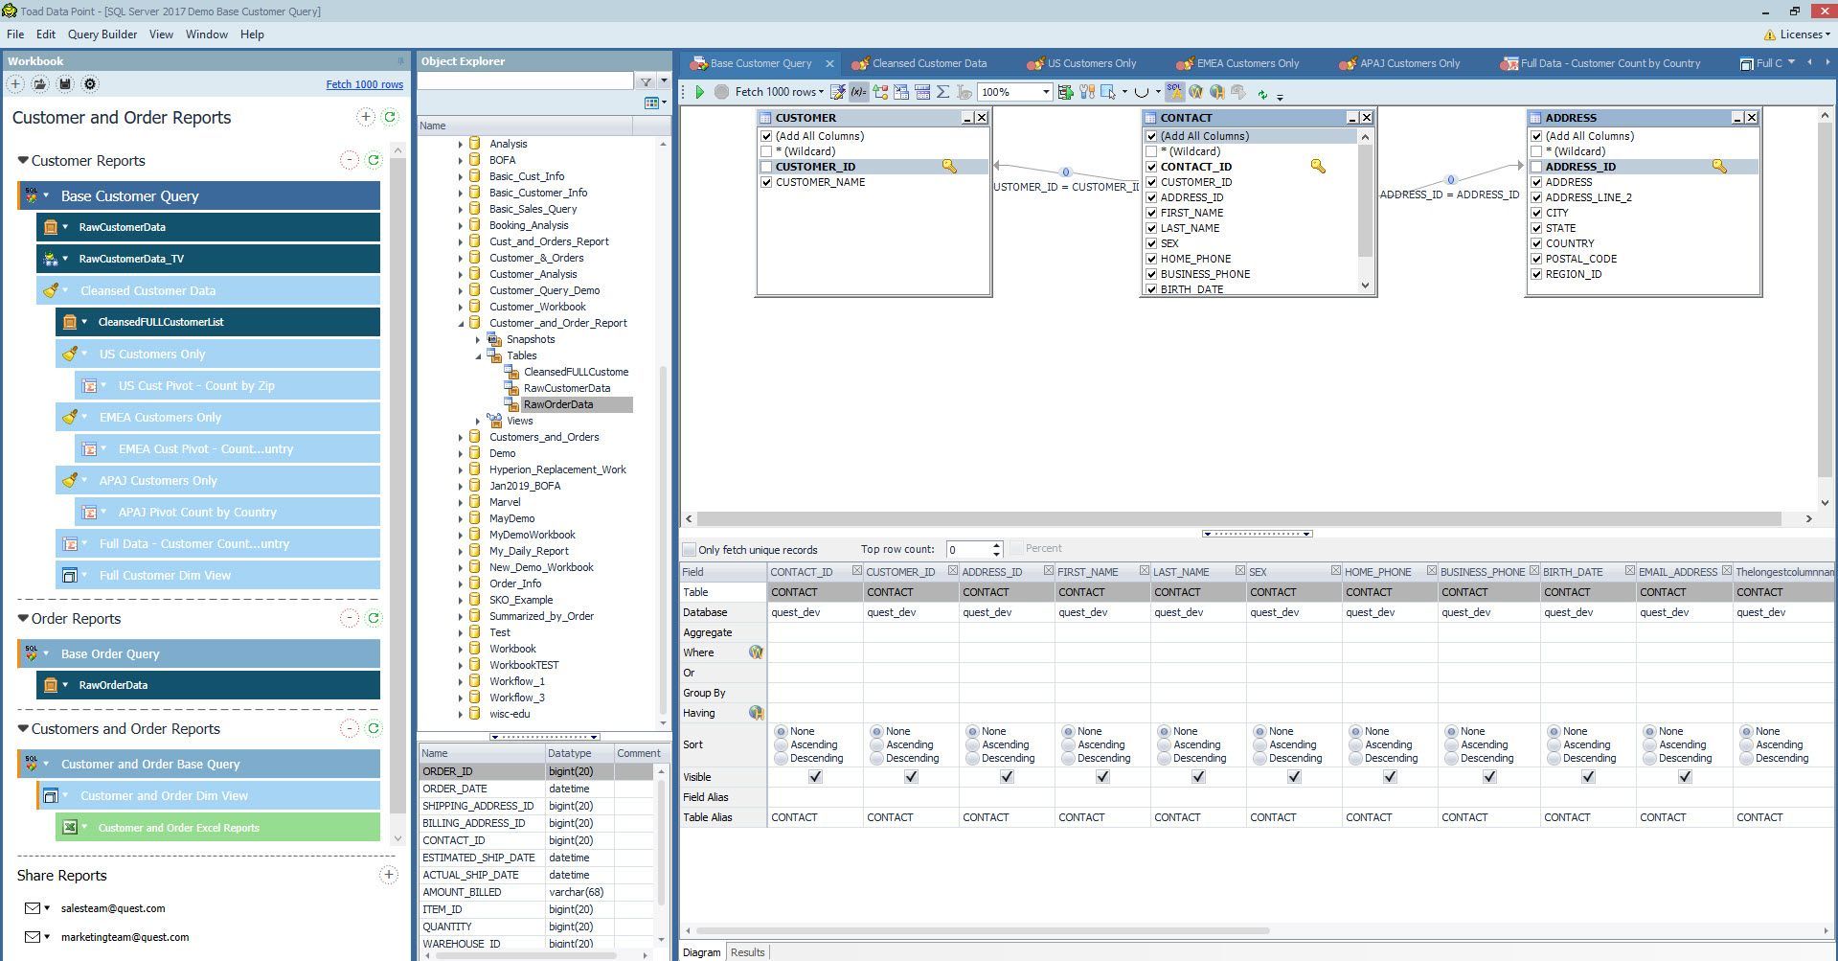Click the Sigma aggregate icon in toolbar
This screenshot has height=961, width=1838.
(x=942, y=92)
